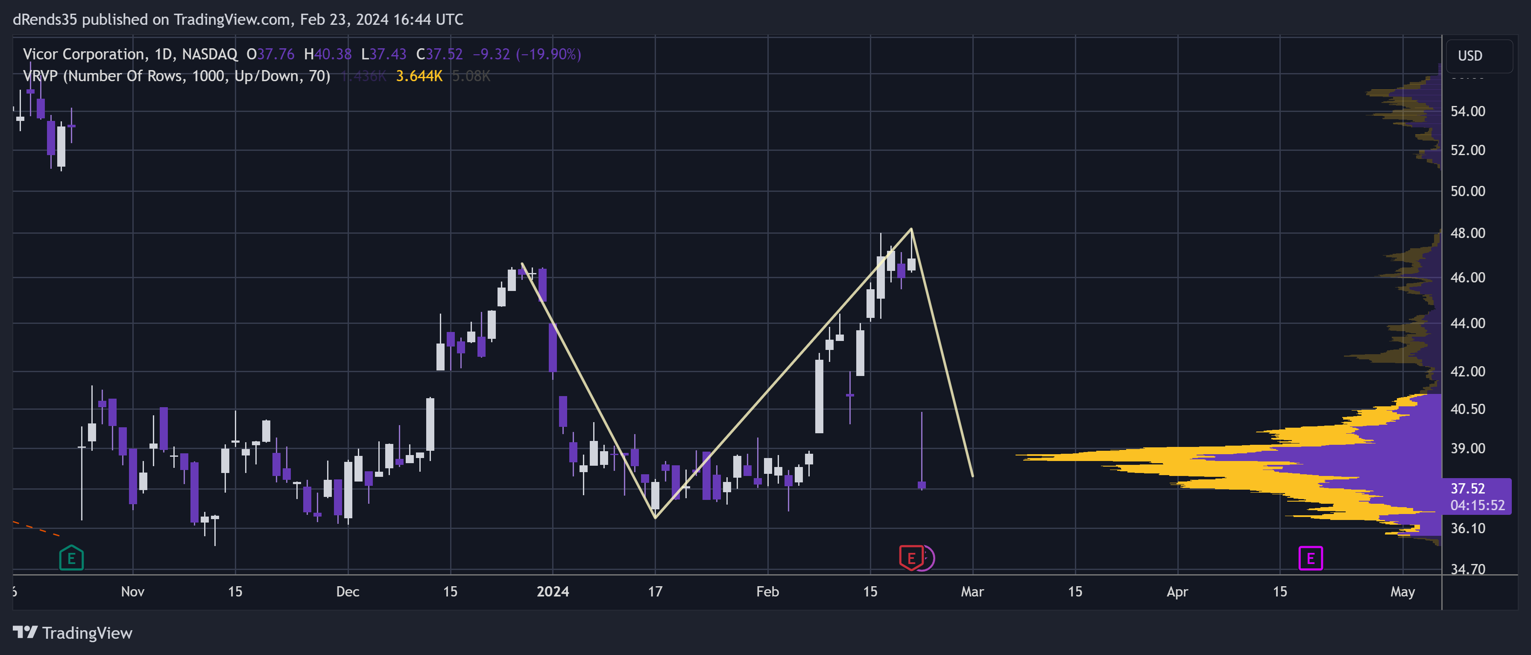Click the current price label 37.52
This screenshot has width=1531, height=655.
1467,488
